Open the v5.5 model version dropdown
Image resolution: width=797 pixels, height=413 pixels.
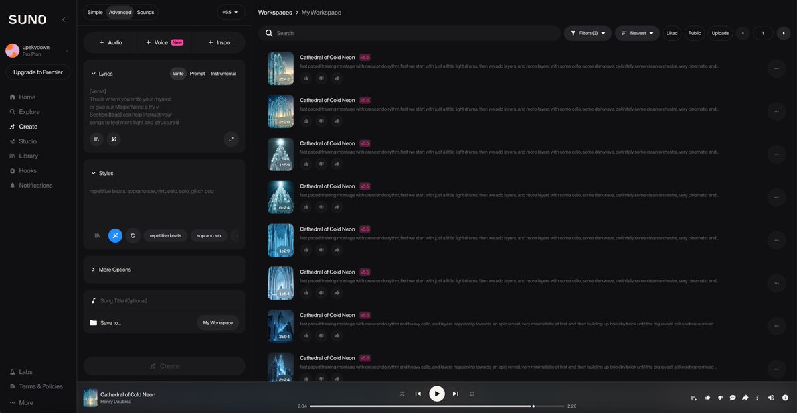tap(231, 12)
